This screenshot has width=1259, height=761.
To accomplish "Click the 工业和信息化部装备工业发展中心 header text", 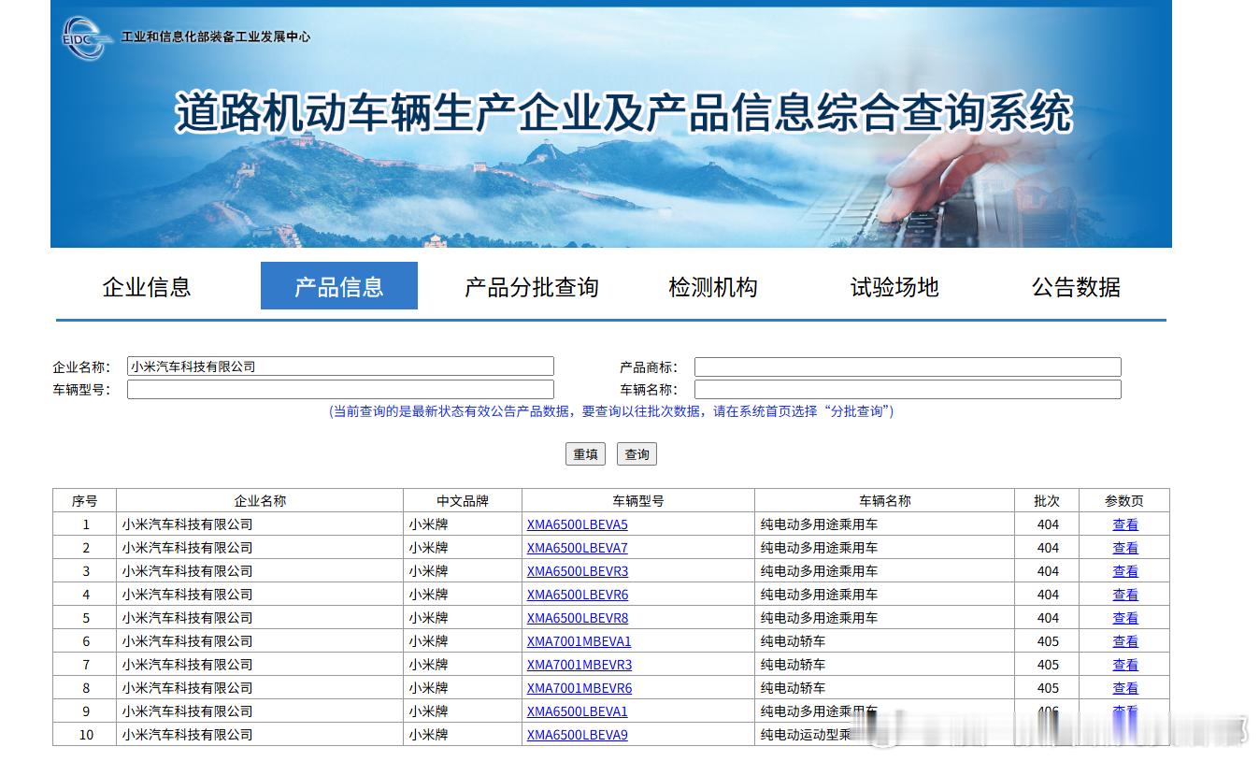I will tap(216, 37).
